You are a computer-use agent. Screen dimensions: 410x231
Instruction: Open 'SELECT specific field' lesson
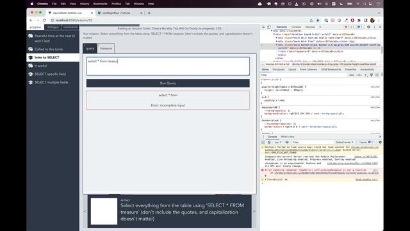(53, 74)
